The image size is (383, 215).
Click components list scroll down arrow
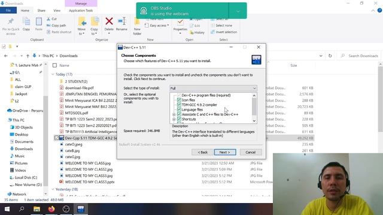point(254,121)
